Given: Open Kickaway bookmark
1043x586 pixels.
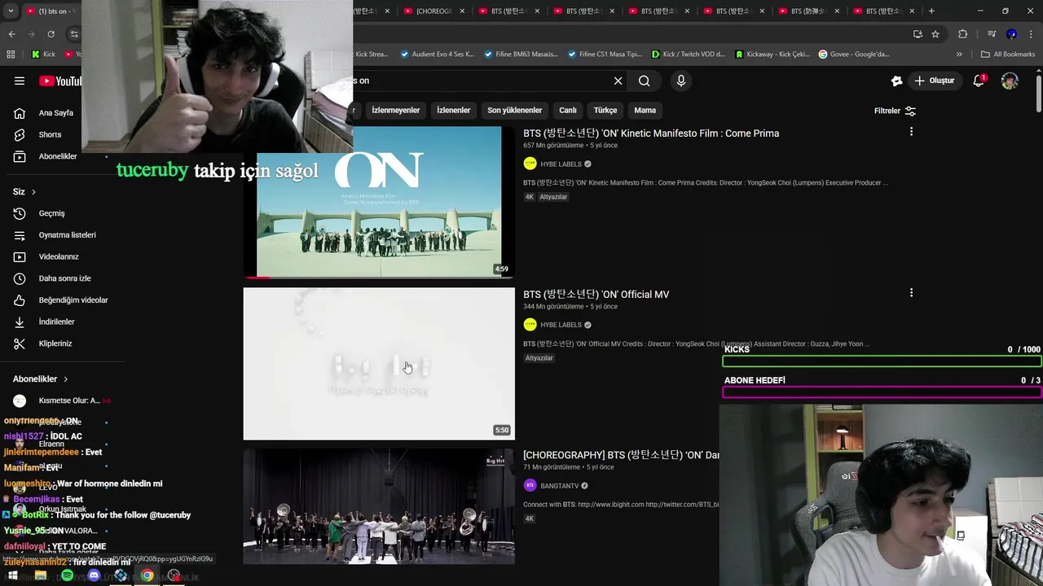Looking at the screenshot, I should [x=772, y=55].
